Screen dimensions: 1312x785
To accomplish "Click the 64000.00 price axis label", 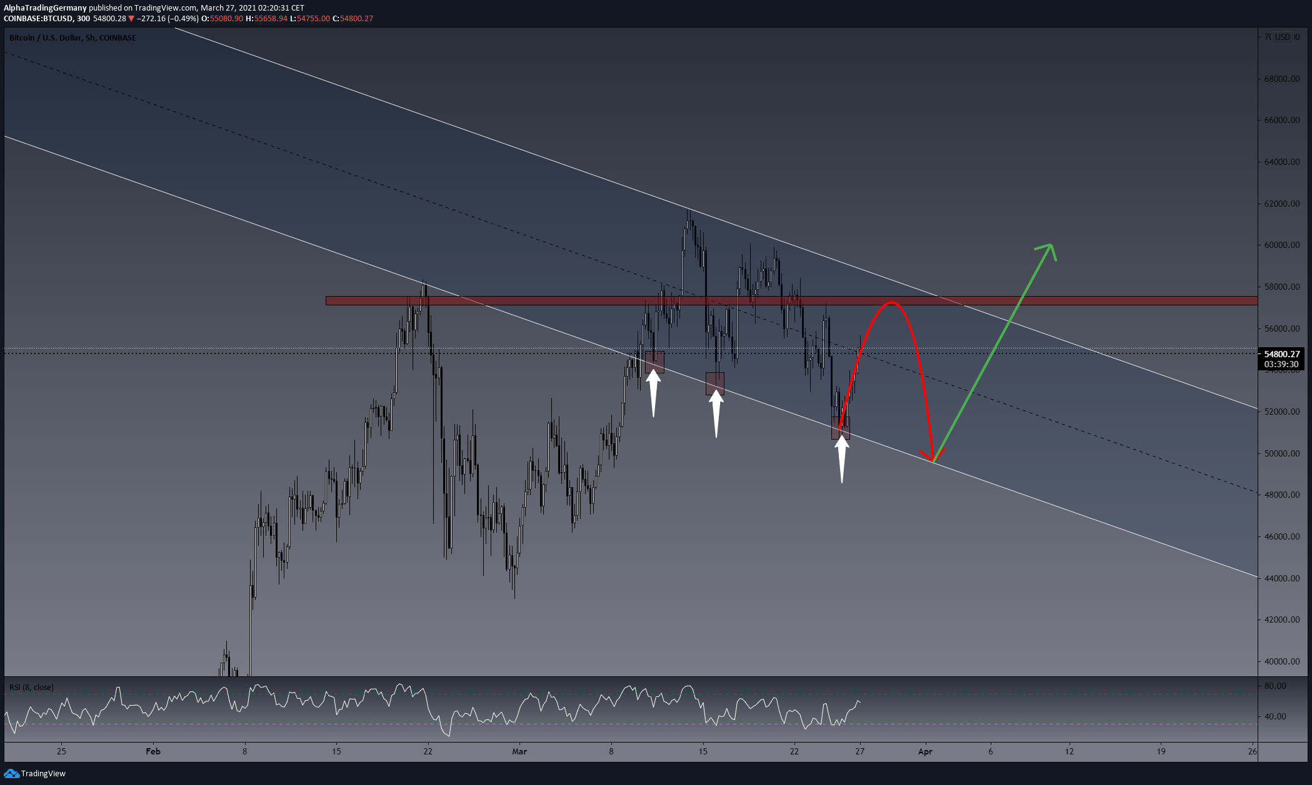I will coord(1281,162).
